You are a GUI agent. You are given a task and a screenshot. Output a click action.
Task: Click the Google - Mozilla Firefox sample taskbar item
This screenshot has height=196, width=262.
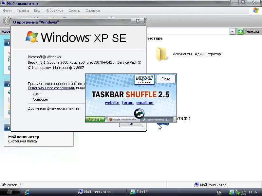pos(123,119)
